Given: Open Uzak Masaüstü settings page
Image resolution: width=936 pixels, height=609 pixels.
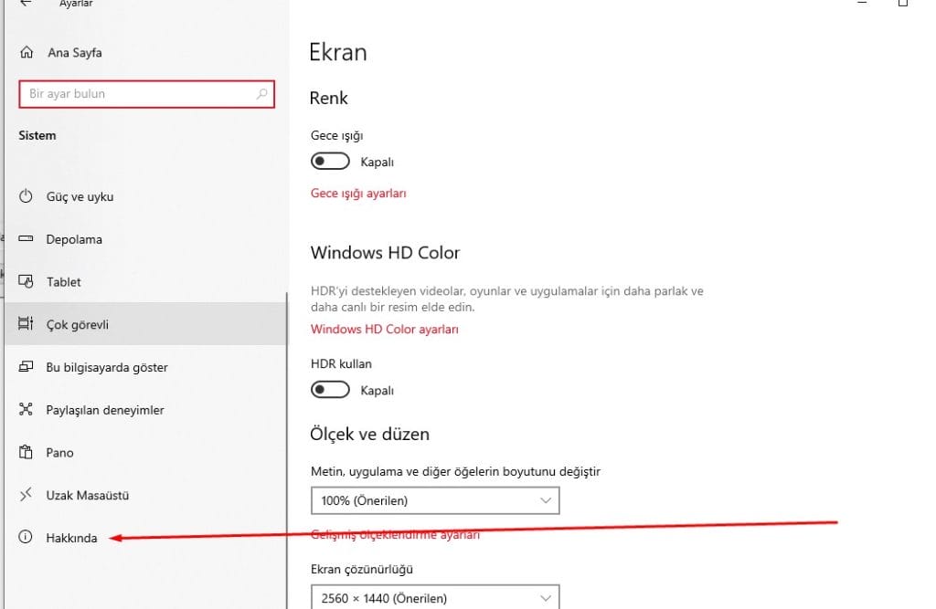Looking at the screenshot, I should 87,495.
